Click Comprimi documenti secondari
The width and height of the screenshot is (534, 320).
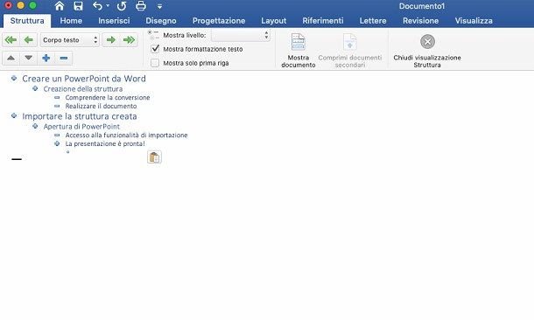coord(350,51)
